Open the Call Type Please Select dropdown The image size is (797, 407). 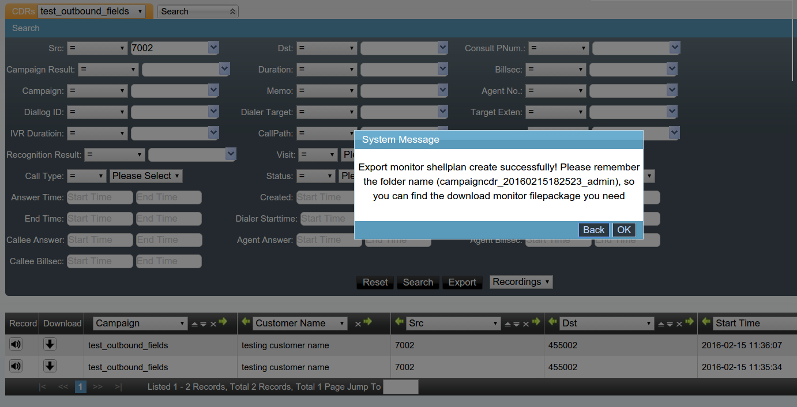(146, 176)
